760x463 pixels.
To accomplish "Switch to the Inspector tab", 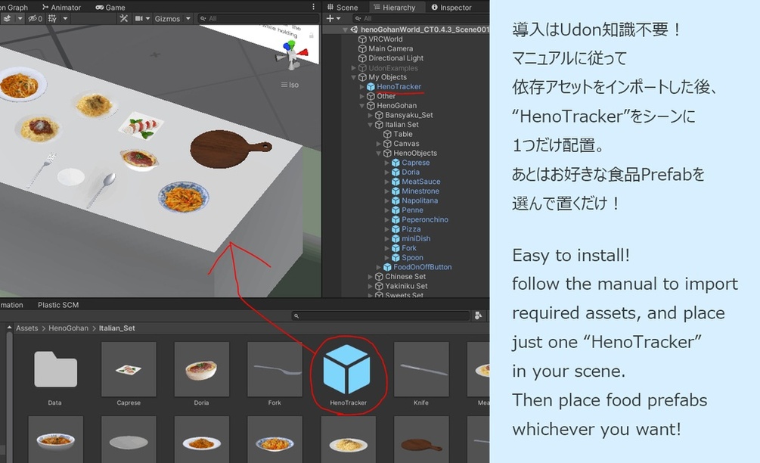I will (451, 8).
